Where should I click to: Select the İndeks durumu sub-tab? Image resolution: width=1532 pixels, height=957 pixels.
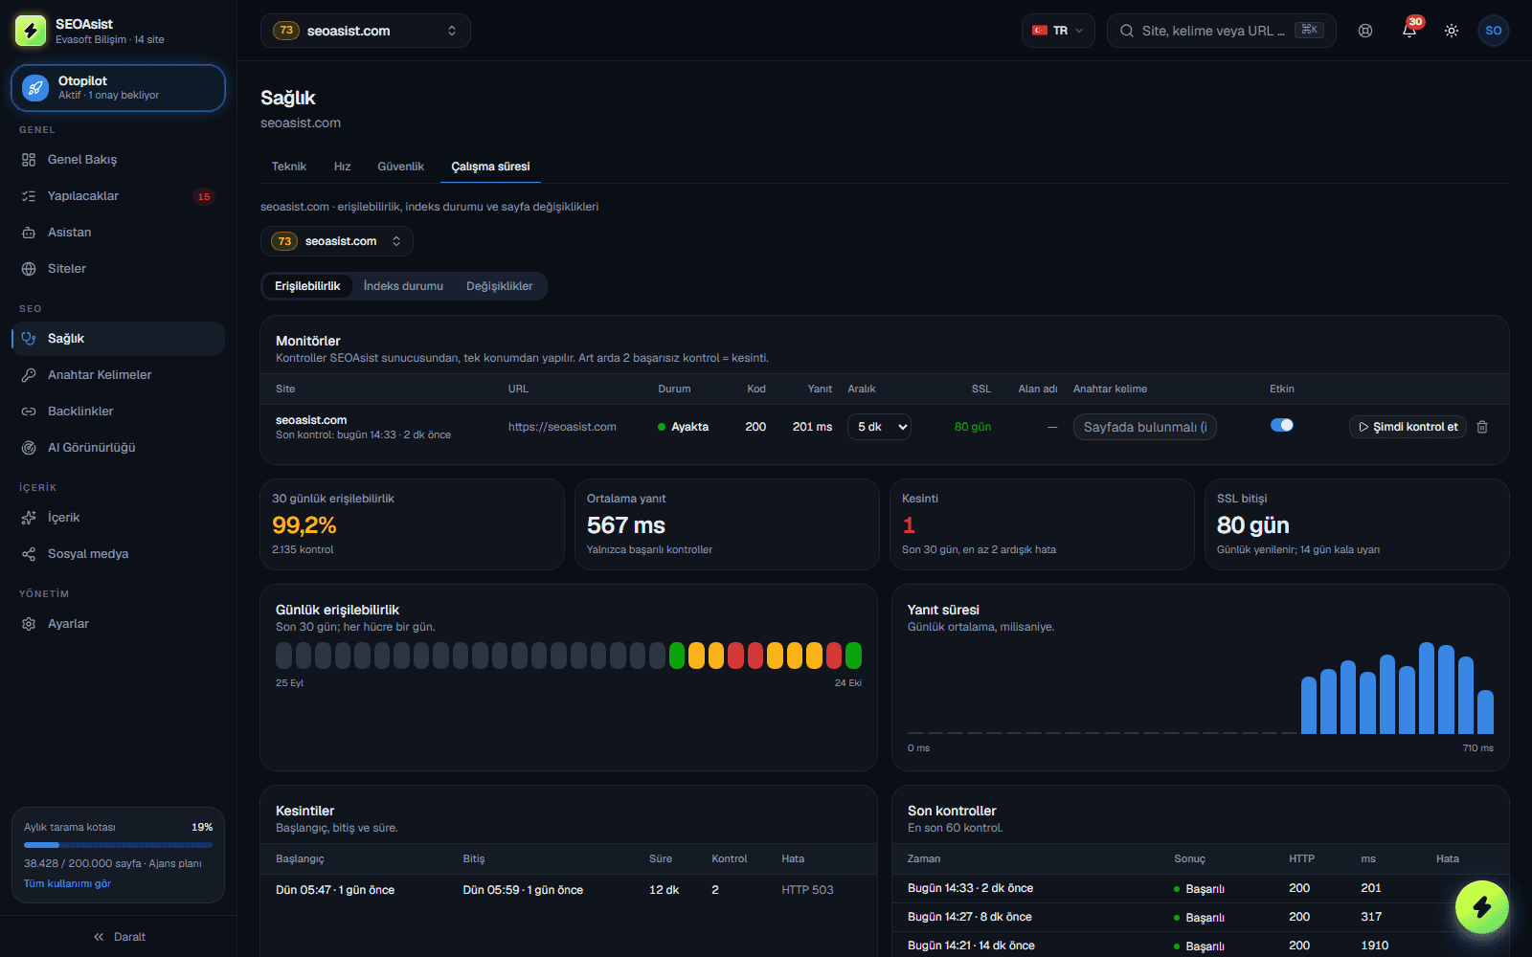tap(403, 286)
